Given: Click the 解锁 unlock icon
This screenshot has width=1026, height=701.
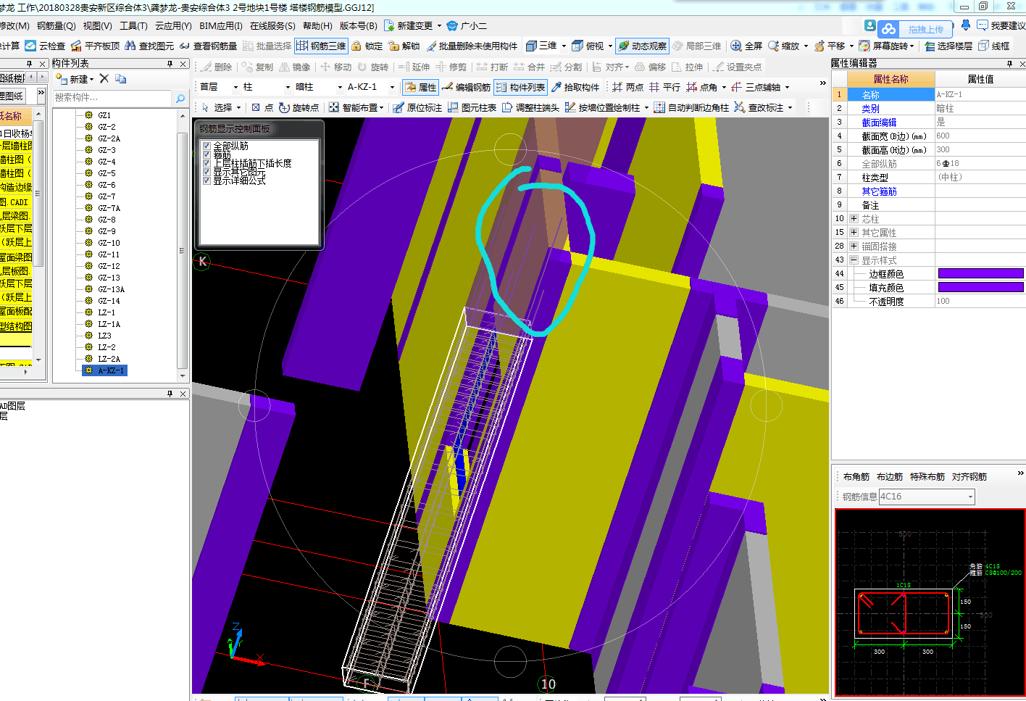Looking at the screenshot, I should [394, 46].
